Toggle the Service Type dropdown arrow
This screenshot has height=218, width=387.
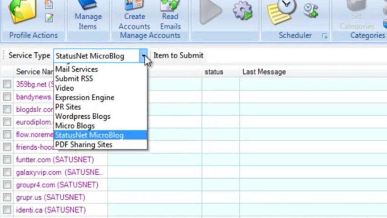[x=143, y=56]
